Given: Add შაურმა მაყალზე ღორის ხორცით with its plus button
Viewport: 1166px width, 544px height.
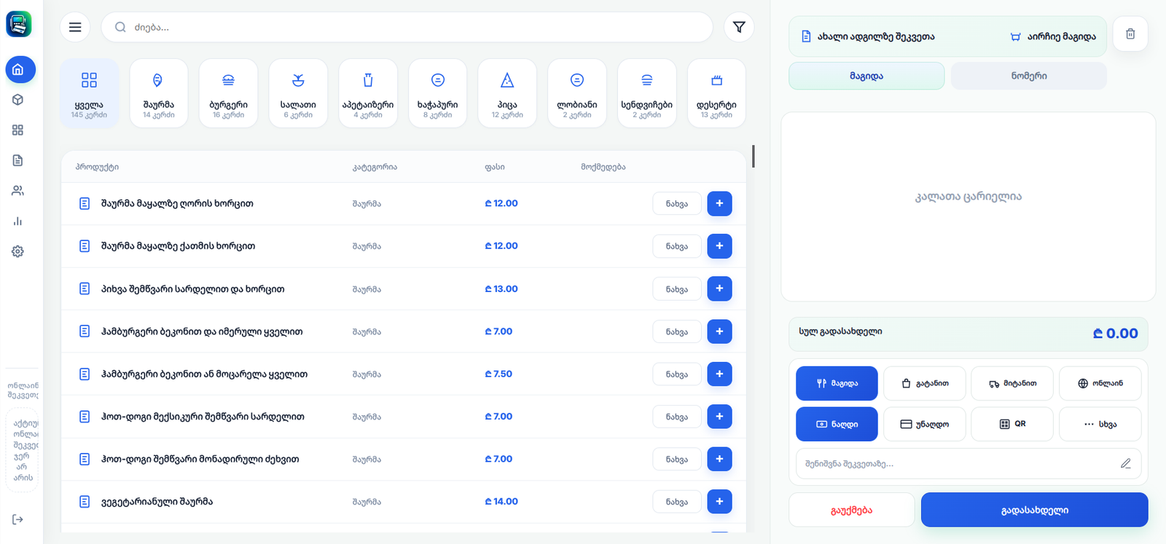Looking at the screenshot, I should [719, 204].
